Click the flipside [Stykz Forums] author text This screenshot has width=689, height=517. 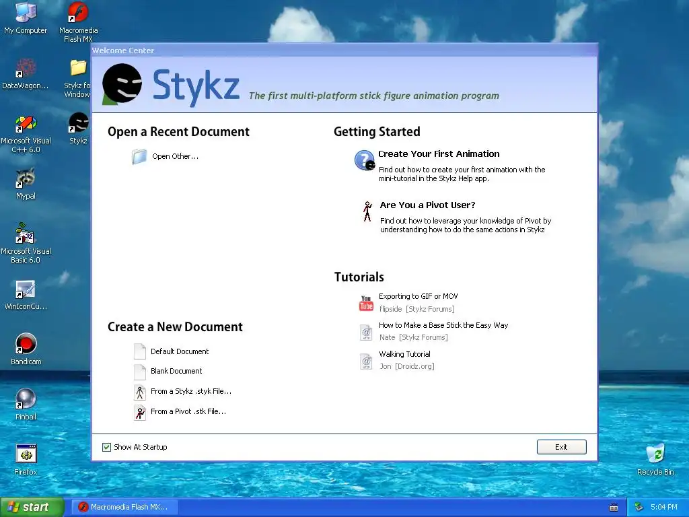[417, 309]
